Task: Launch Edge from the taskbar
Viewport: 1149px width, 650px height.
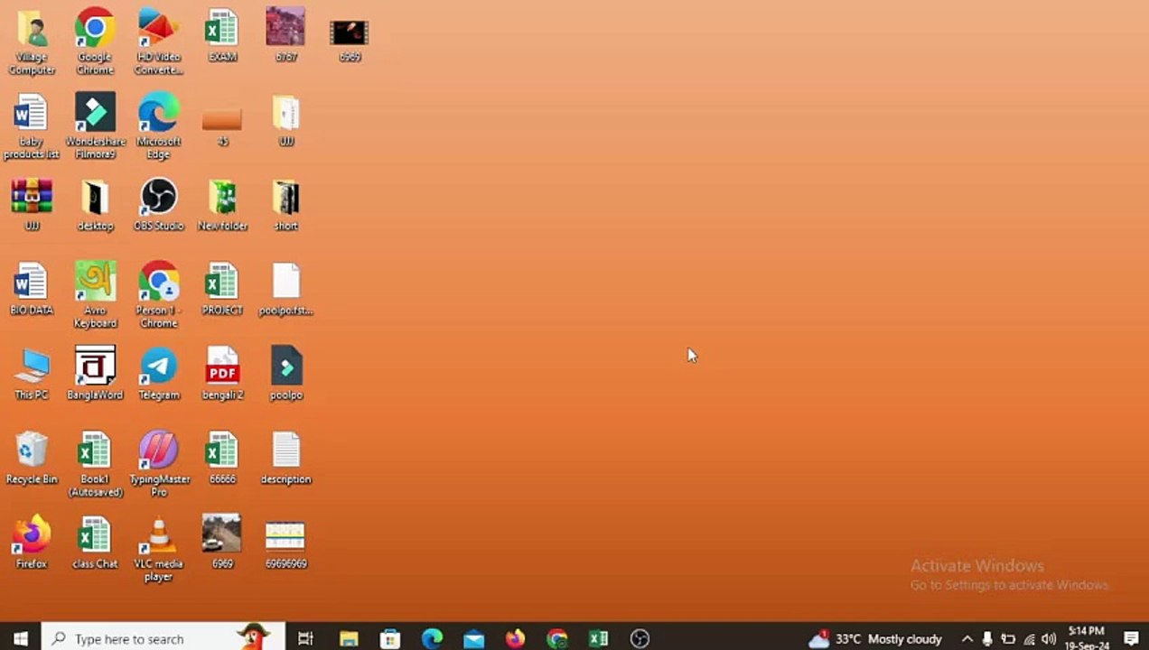Action: (x=432, y=638)
